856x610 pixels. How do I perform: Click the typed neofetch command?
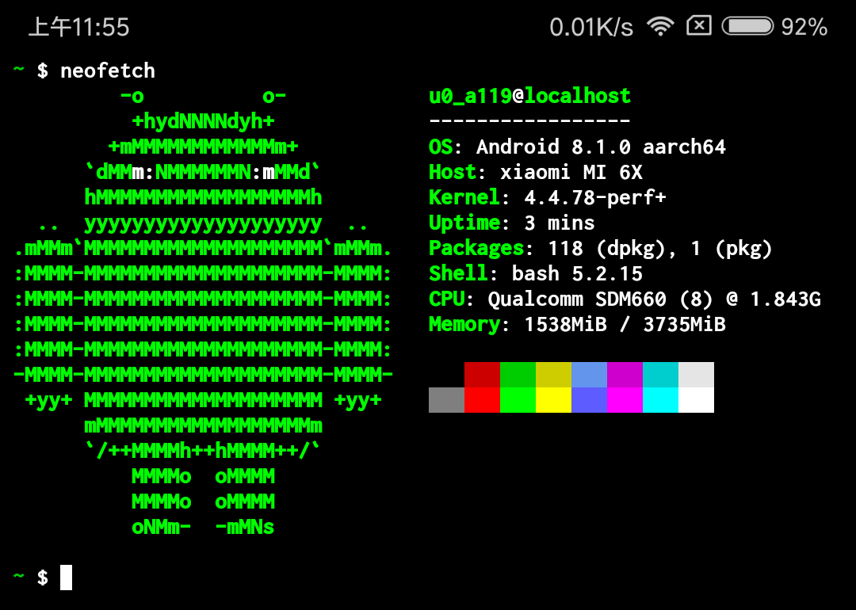pos(108,71)
